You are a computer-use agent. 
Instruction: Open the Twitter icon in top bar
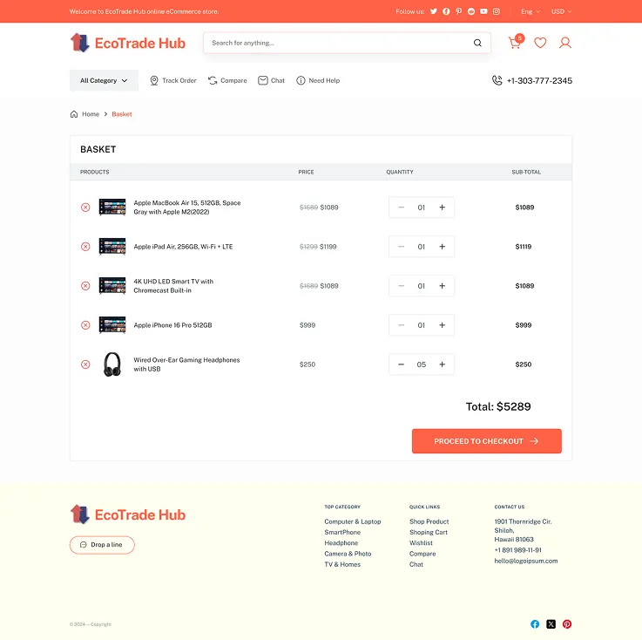coord(434,11)
